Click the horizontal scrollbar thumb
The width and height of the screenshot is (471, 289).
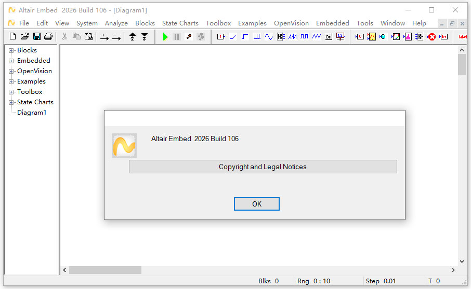click(105, 270)
